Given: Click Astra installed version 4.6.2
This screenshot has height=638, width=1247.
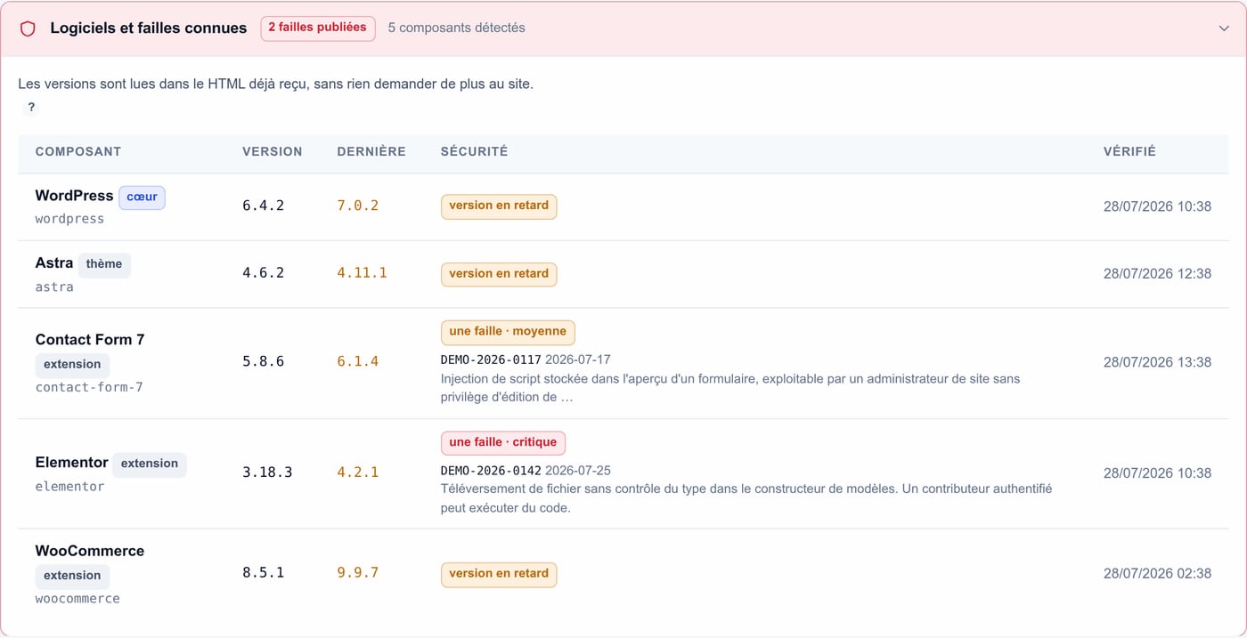Looking at the screenshot, I should coord(263,274).
